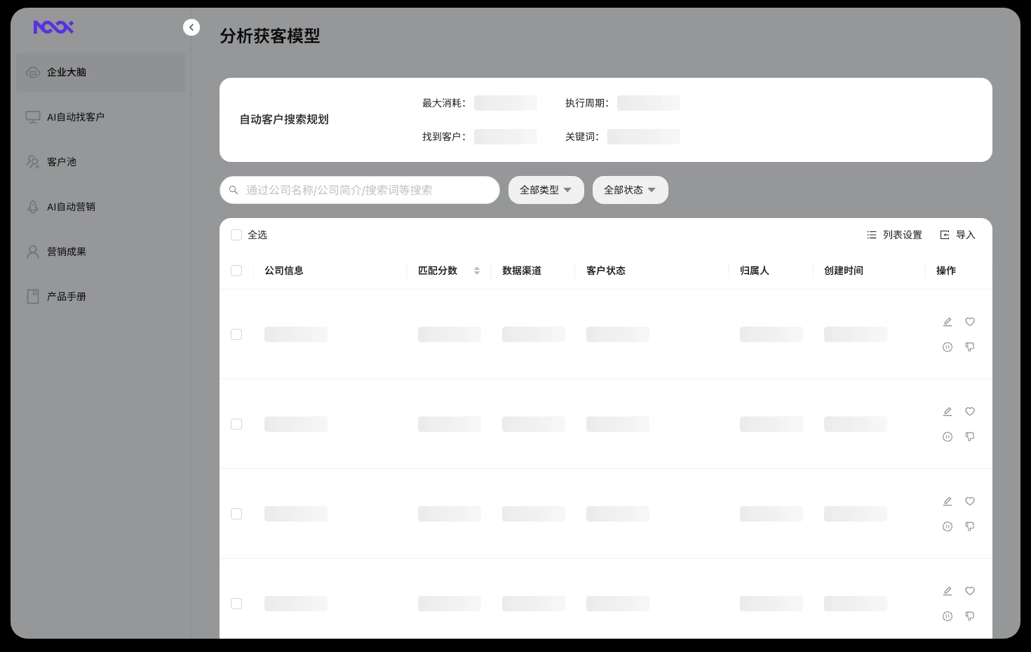Select the first data row checkbox

[236, 334]
